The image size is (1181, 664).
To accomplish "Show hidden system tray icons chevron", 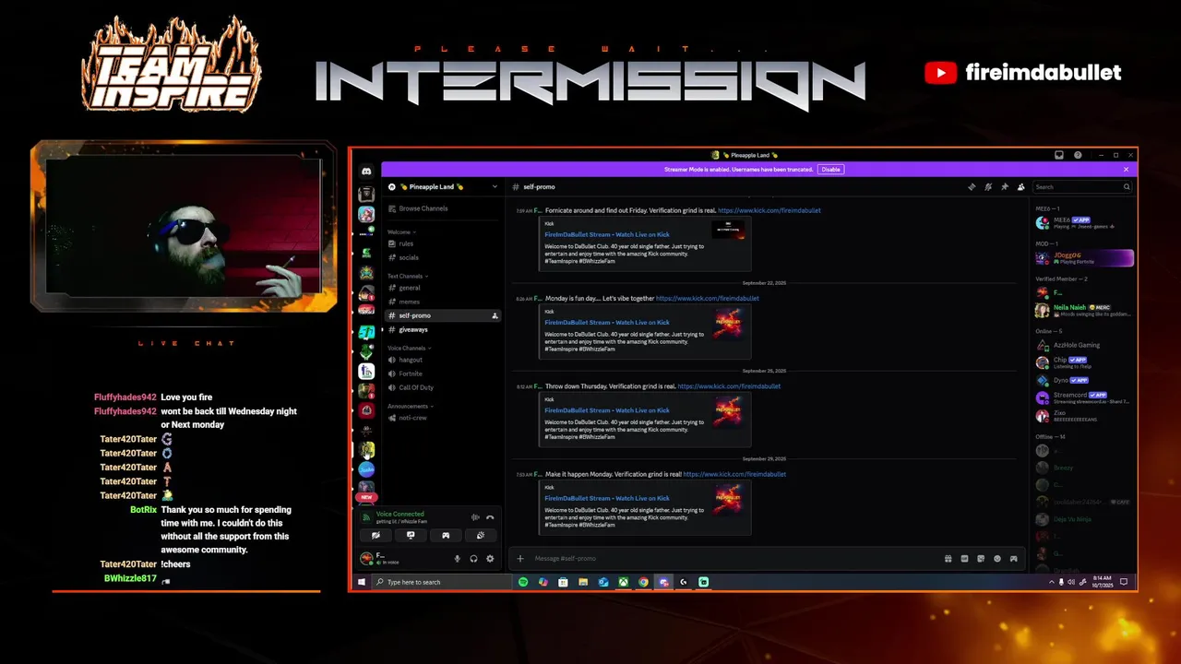I will 1052,582.
